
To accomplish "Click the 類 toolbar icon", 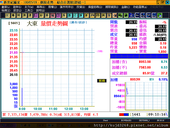I will [x=47, y=15].
